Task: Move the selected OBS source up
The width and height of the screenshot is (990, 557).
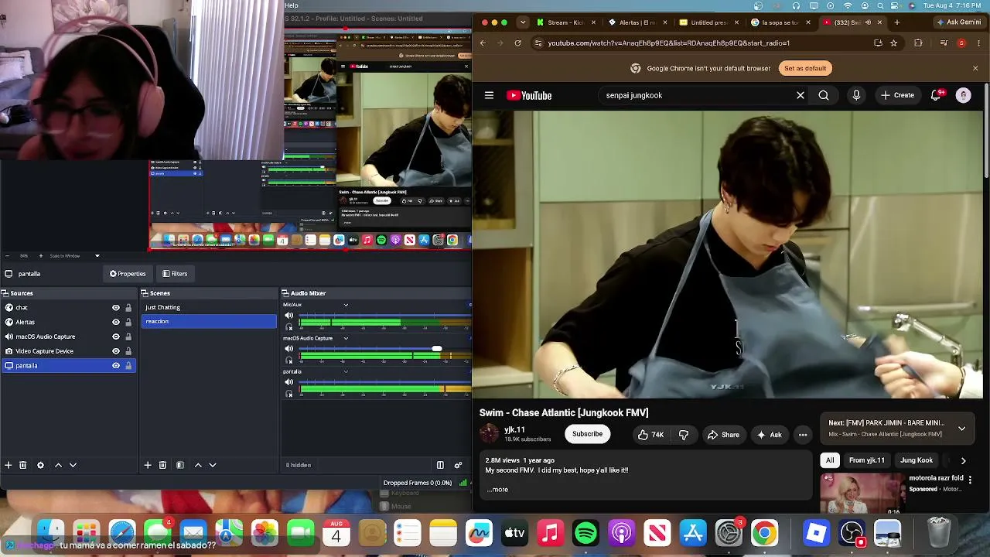Action: coord(58,465)
